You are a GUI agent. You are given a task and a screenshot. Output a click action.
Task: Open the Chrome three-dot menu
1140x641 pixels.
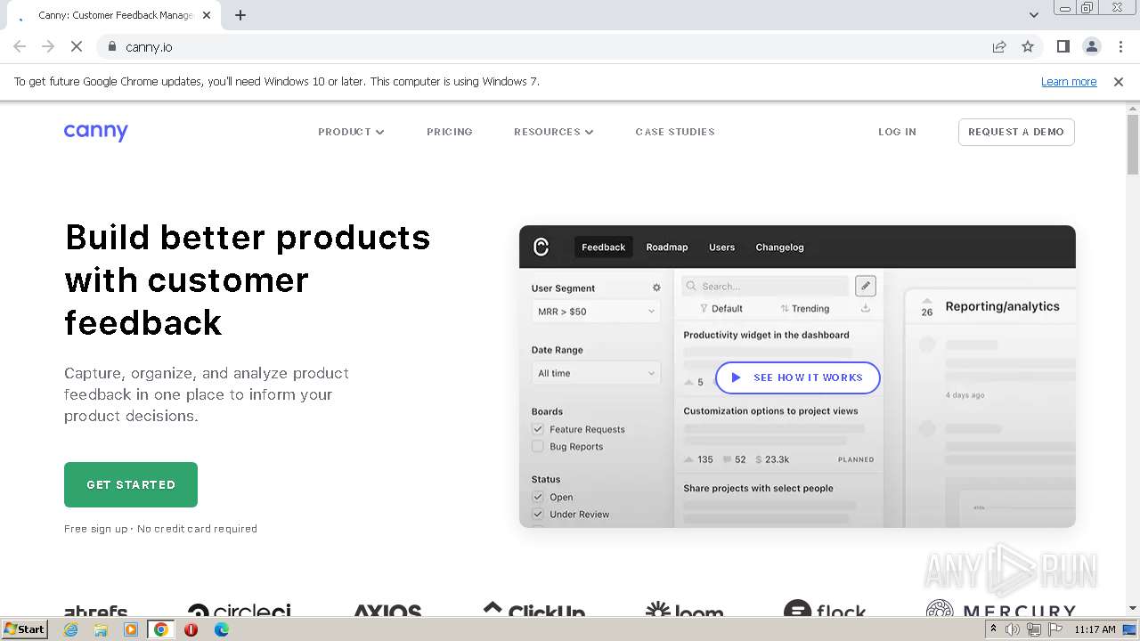click(x=1120, y=46)
